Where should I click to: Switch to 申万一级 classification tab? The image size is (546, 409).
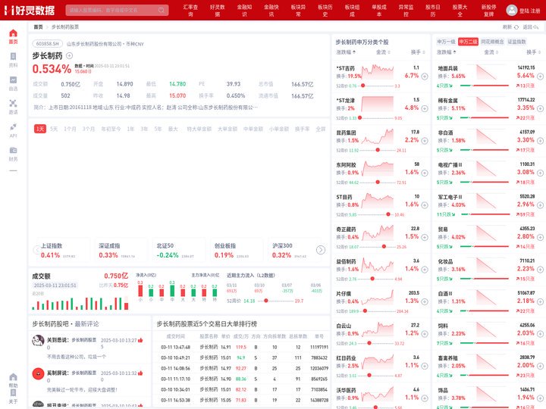446,42
